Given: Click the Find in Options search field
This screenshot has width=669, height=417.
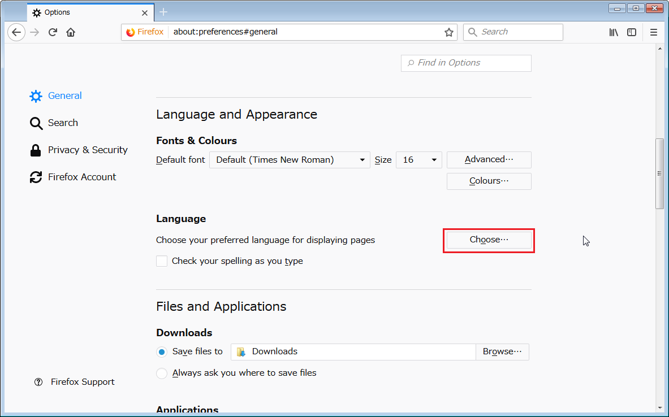Looking at the screenshot, I should coord(465,63).
